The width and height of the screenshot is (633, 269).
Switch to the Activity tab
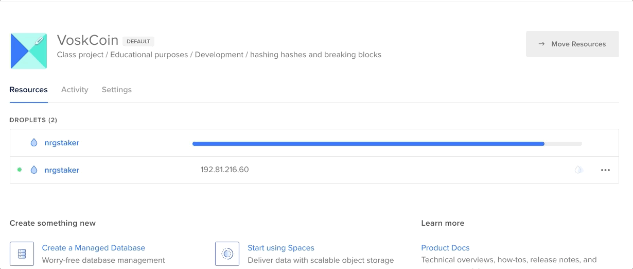[x=75, y=90]
